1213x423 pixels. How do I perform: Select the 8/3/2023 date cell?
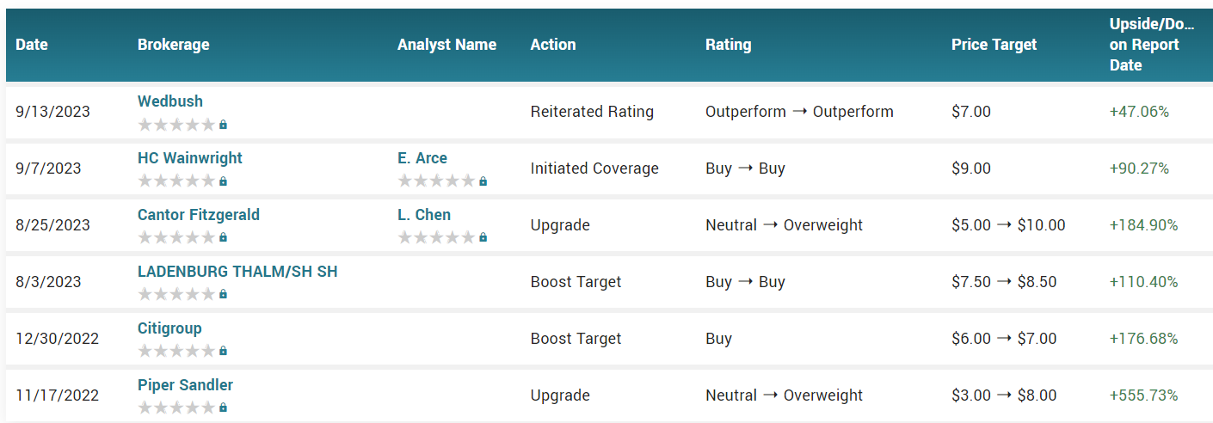pyautogui.click(x=48, y=282)
